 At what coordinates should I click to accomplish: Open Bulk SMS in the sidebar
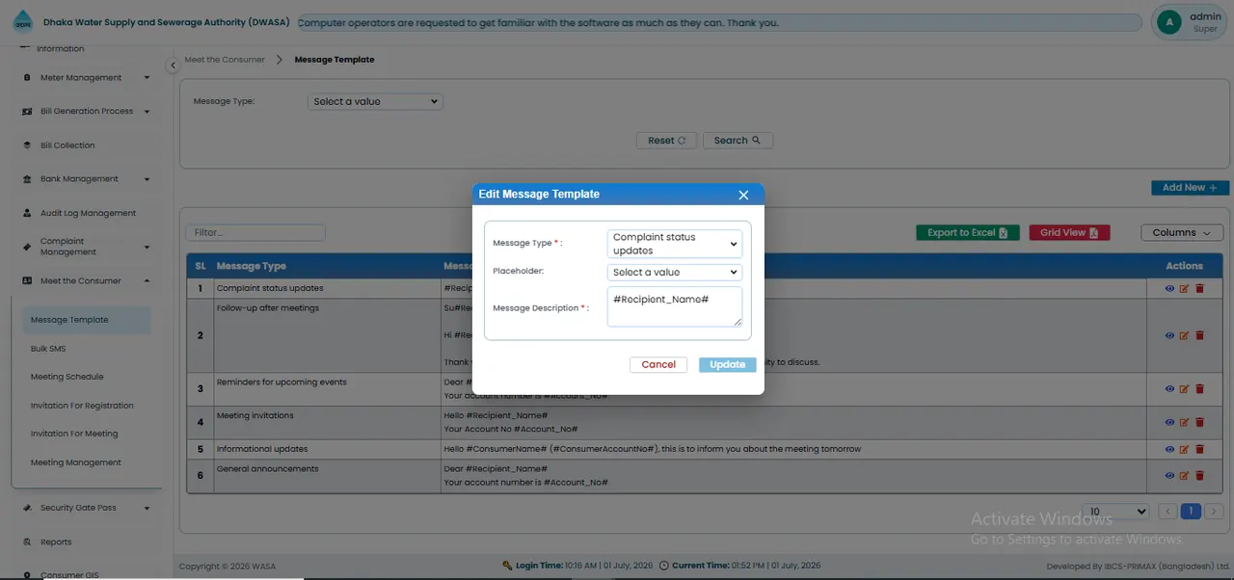48,349
